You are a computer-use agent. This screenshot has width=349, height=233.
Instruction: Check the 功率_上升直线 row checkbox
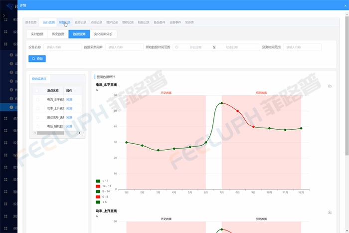pyautogui.click(x=37, y=108)
